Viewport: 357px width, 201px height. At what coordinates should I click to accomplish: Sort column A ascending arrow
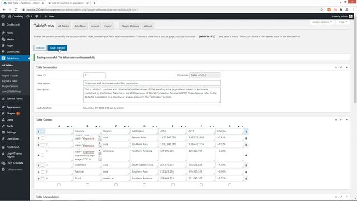coord(68,126)
